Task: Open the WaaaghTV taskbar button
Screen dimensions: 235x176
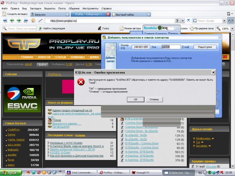Action: point(146,173)
